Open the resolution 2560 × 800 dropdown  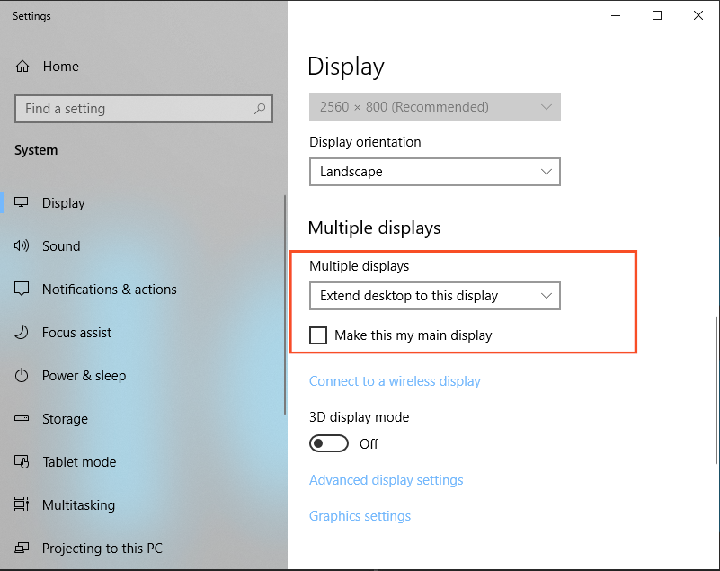(434, 107)
